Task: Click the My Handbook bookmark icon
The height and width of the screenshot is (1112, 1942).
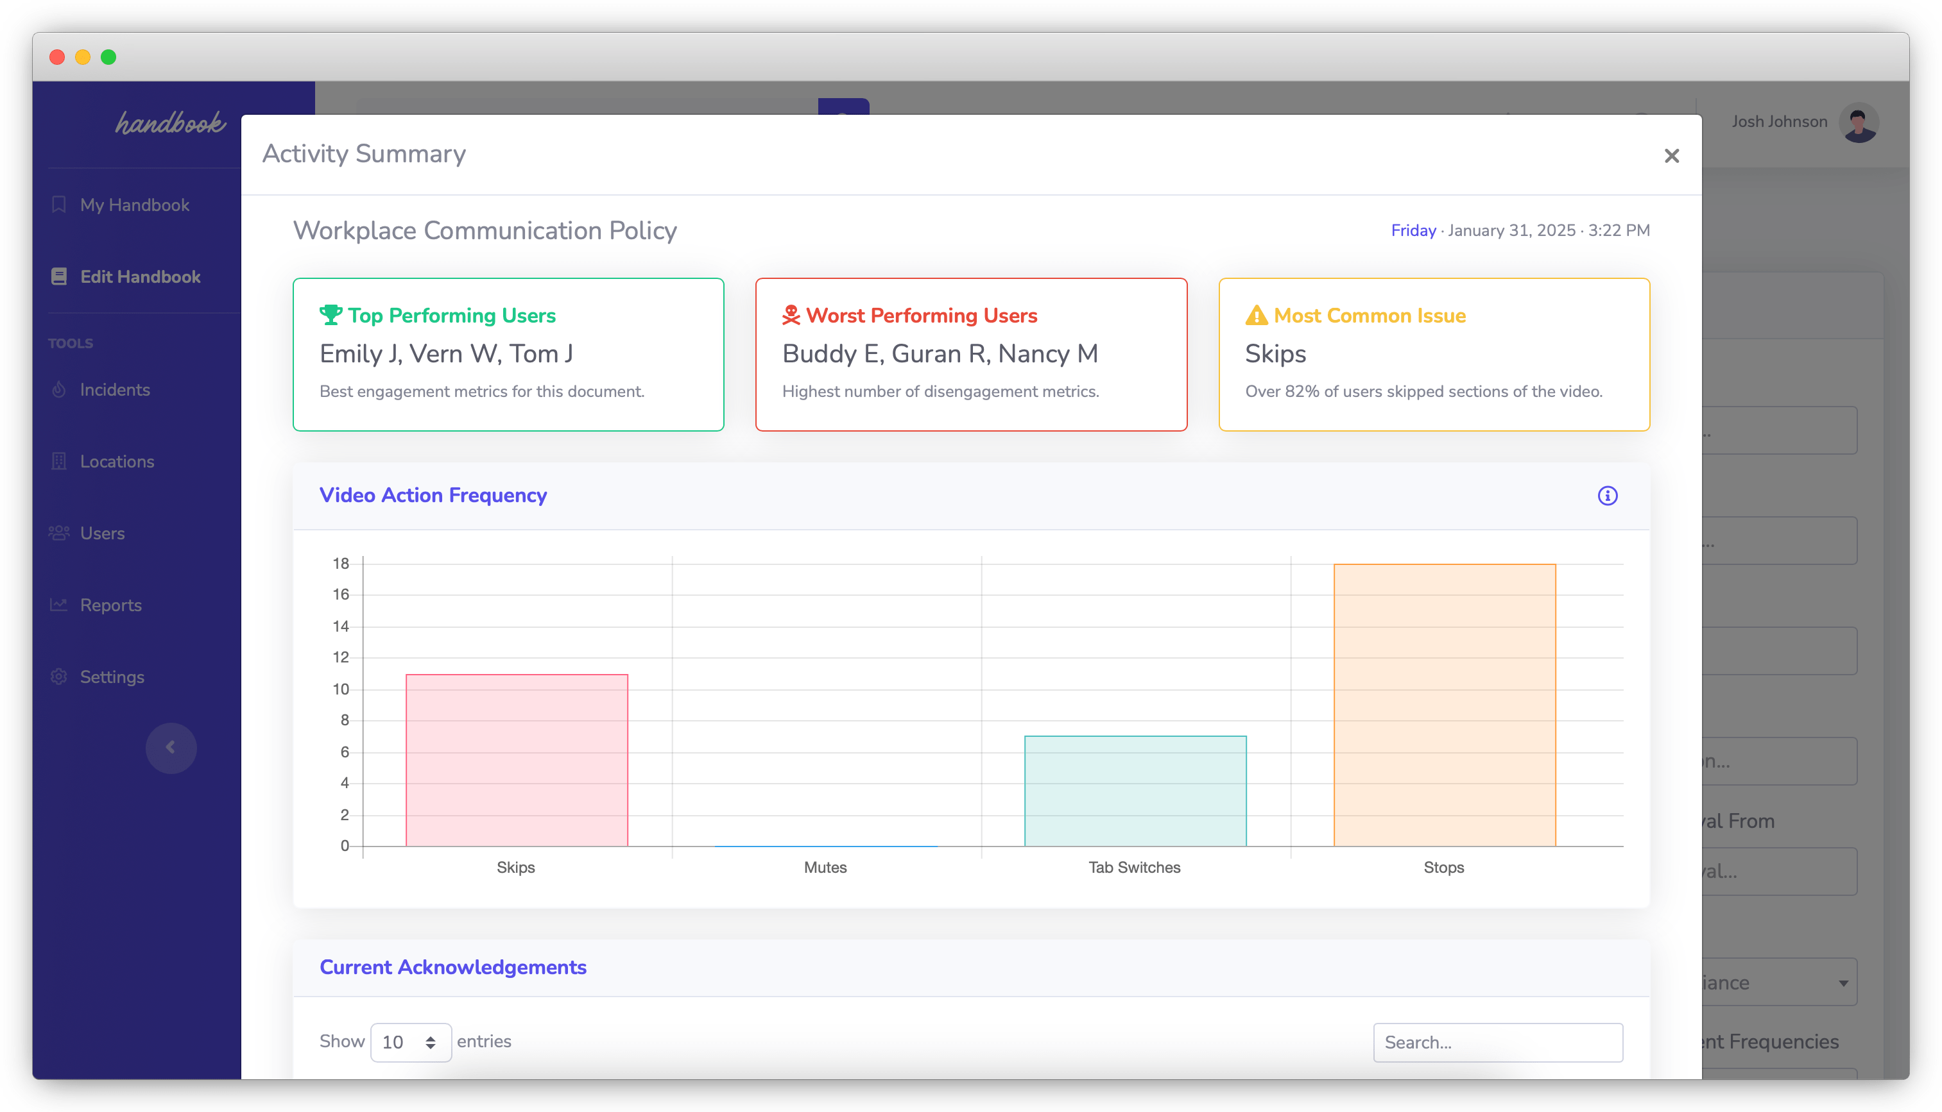Action: (x=60, y=205)
